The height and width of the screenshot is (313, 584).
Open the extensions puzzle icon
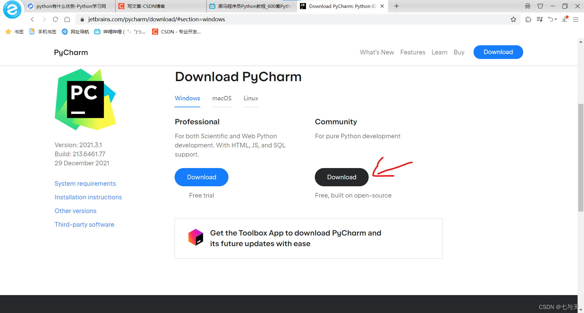coord(528,19)
